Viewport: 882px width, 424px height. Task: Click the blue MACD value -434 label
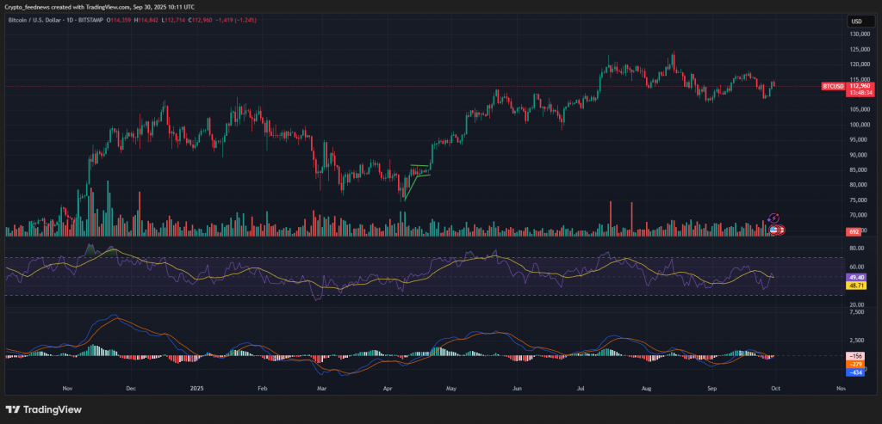[857, 372]
